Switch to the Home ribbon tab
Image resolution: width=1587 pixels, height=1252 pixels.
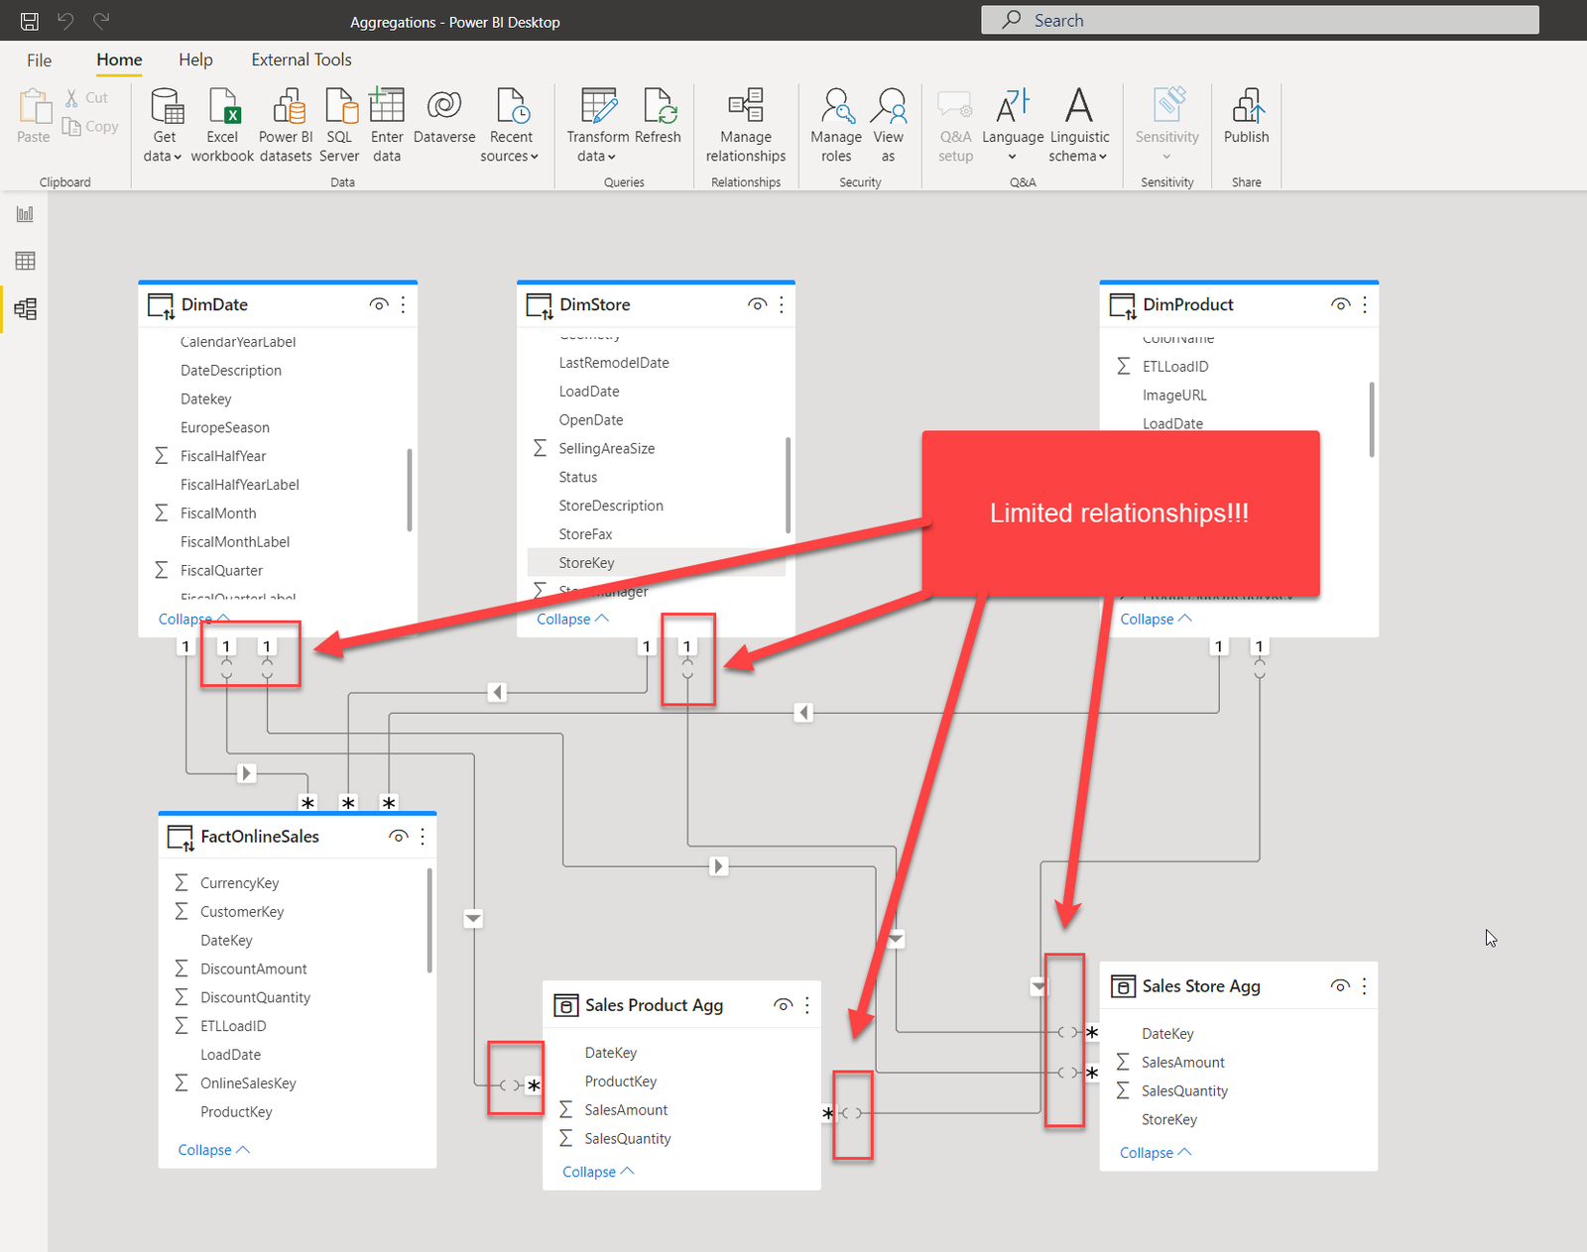[118, 59]
